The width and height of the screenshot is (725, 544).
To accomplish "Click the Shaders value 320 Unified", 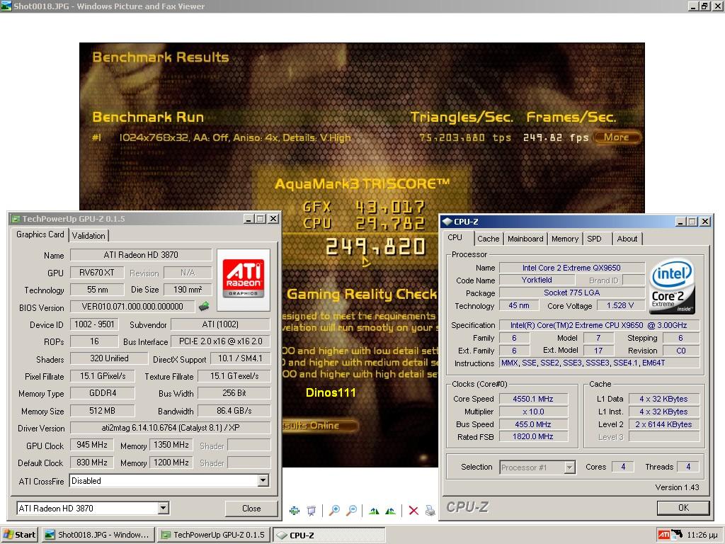I will pyautogui.click(x=109, y=358).
